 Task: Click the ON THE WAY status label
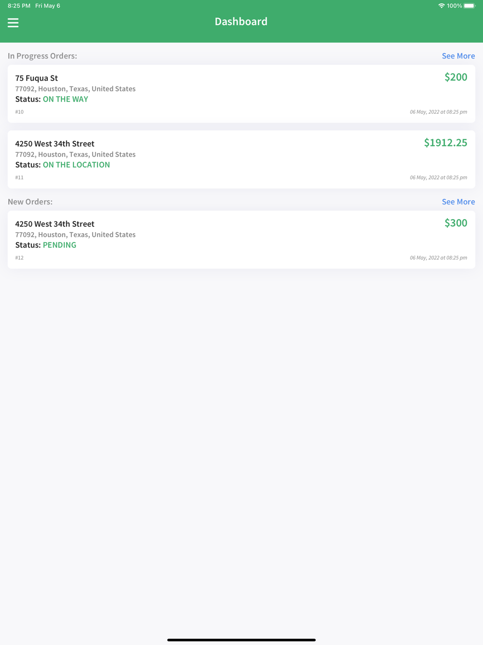[x=65, y=99]
